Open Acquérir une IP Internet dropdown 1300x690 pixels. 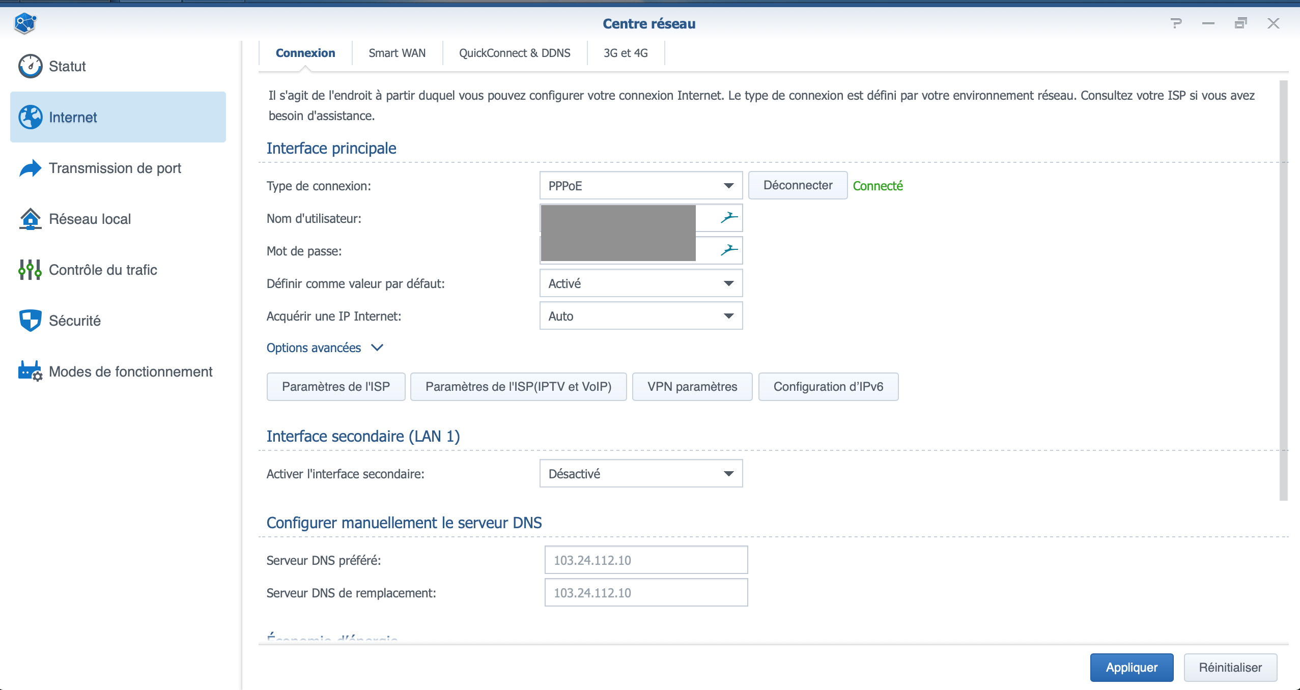click(x=641, y=316)
